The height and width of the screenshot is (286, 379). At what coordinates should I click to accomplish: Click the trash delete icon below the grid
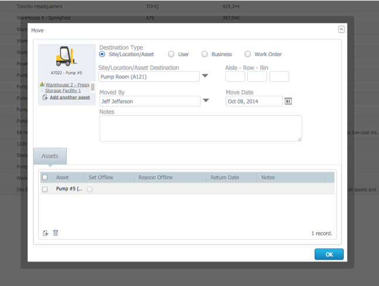pyautogui.click(x=56, y=233)
